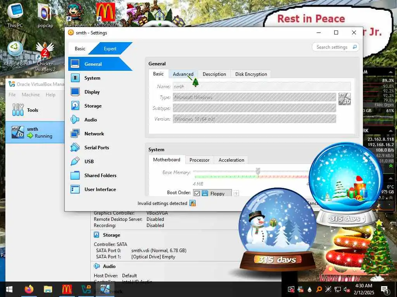The image size is (397, 297).
Task: Click the magnifier icon in Search settings
Action: point(355,47)
